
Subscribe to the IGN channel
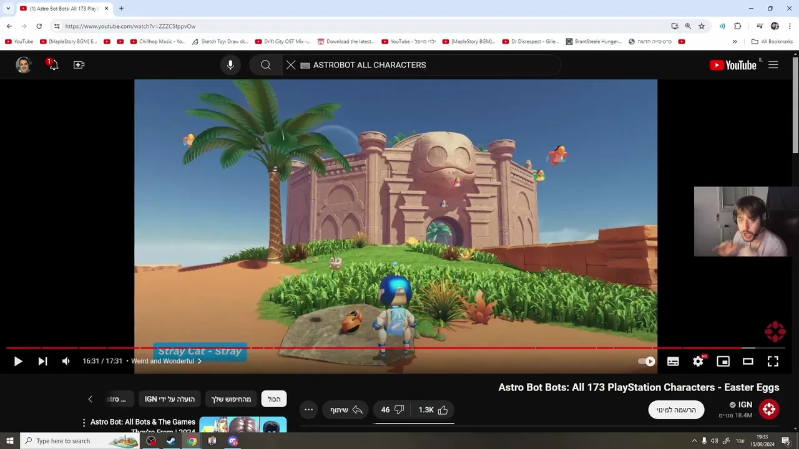point(676,410)
